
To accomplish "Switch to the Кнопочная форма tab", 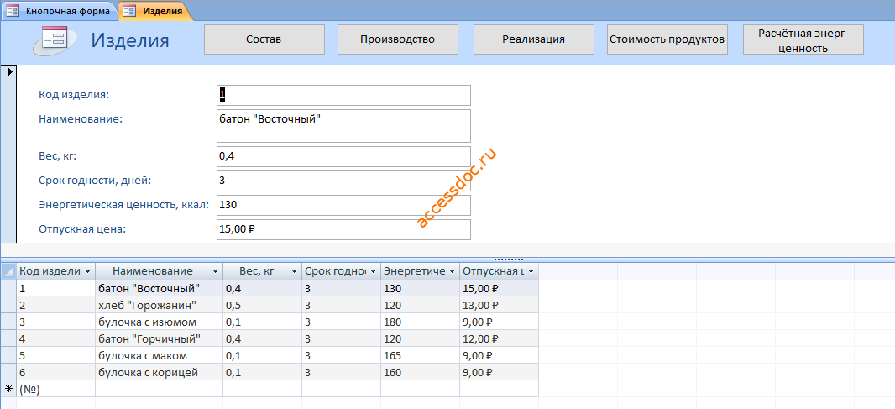I will pyautogui.click(x=59, y=11).
